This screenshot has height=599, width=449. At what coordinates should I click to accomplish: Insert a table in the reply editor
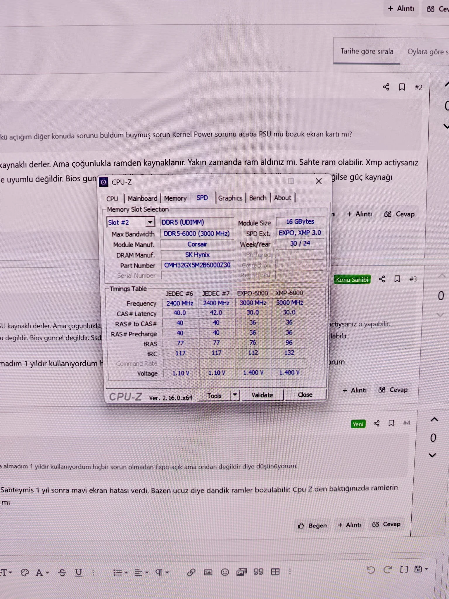click(275, 572)
